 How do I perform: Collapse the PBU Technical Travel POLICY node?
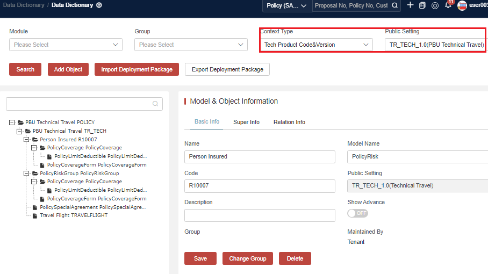12,122
